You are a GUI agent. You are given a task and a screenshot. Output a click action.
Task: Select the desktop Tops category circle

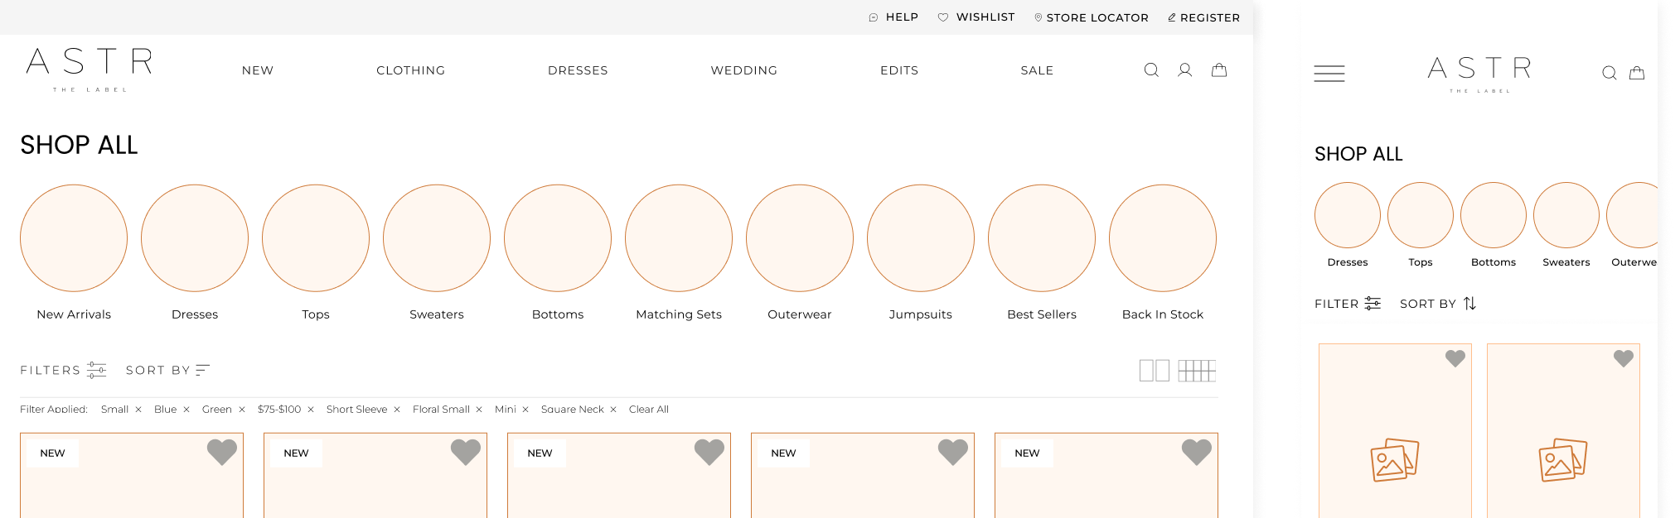pyautogui.click(x=316, y=238)
